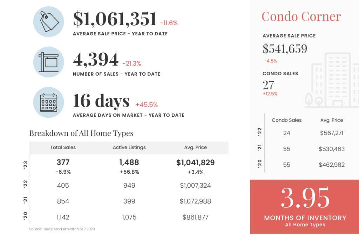Click the Total Sales column header
This screenshot has height=235, width=359.
[x=63, y=147]
